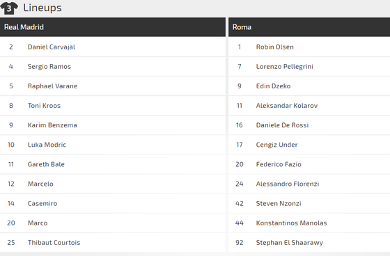The height and width of the screenshot is (256, 390).
Task: Select Edin Dzeko from Roma list
Action: coord(273,86)
